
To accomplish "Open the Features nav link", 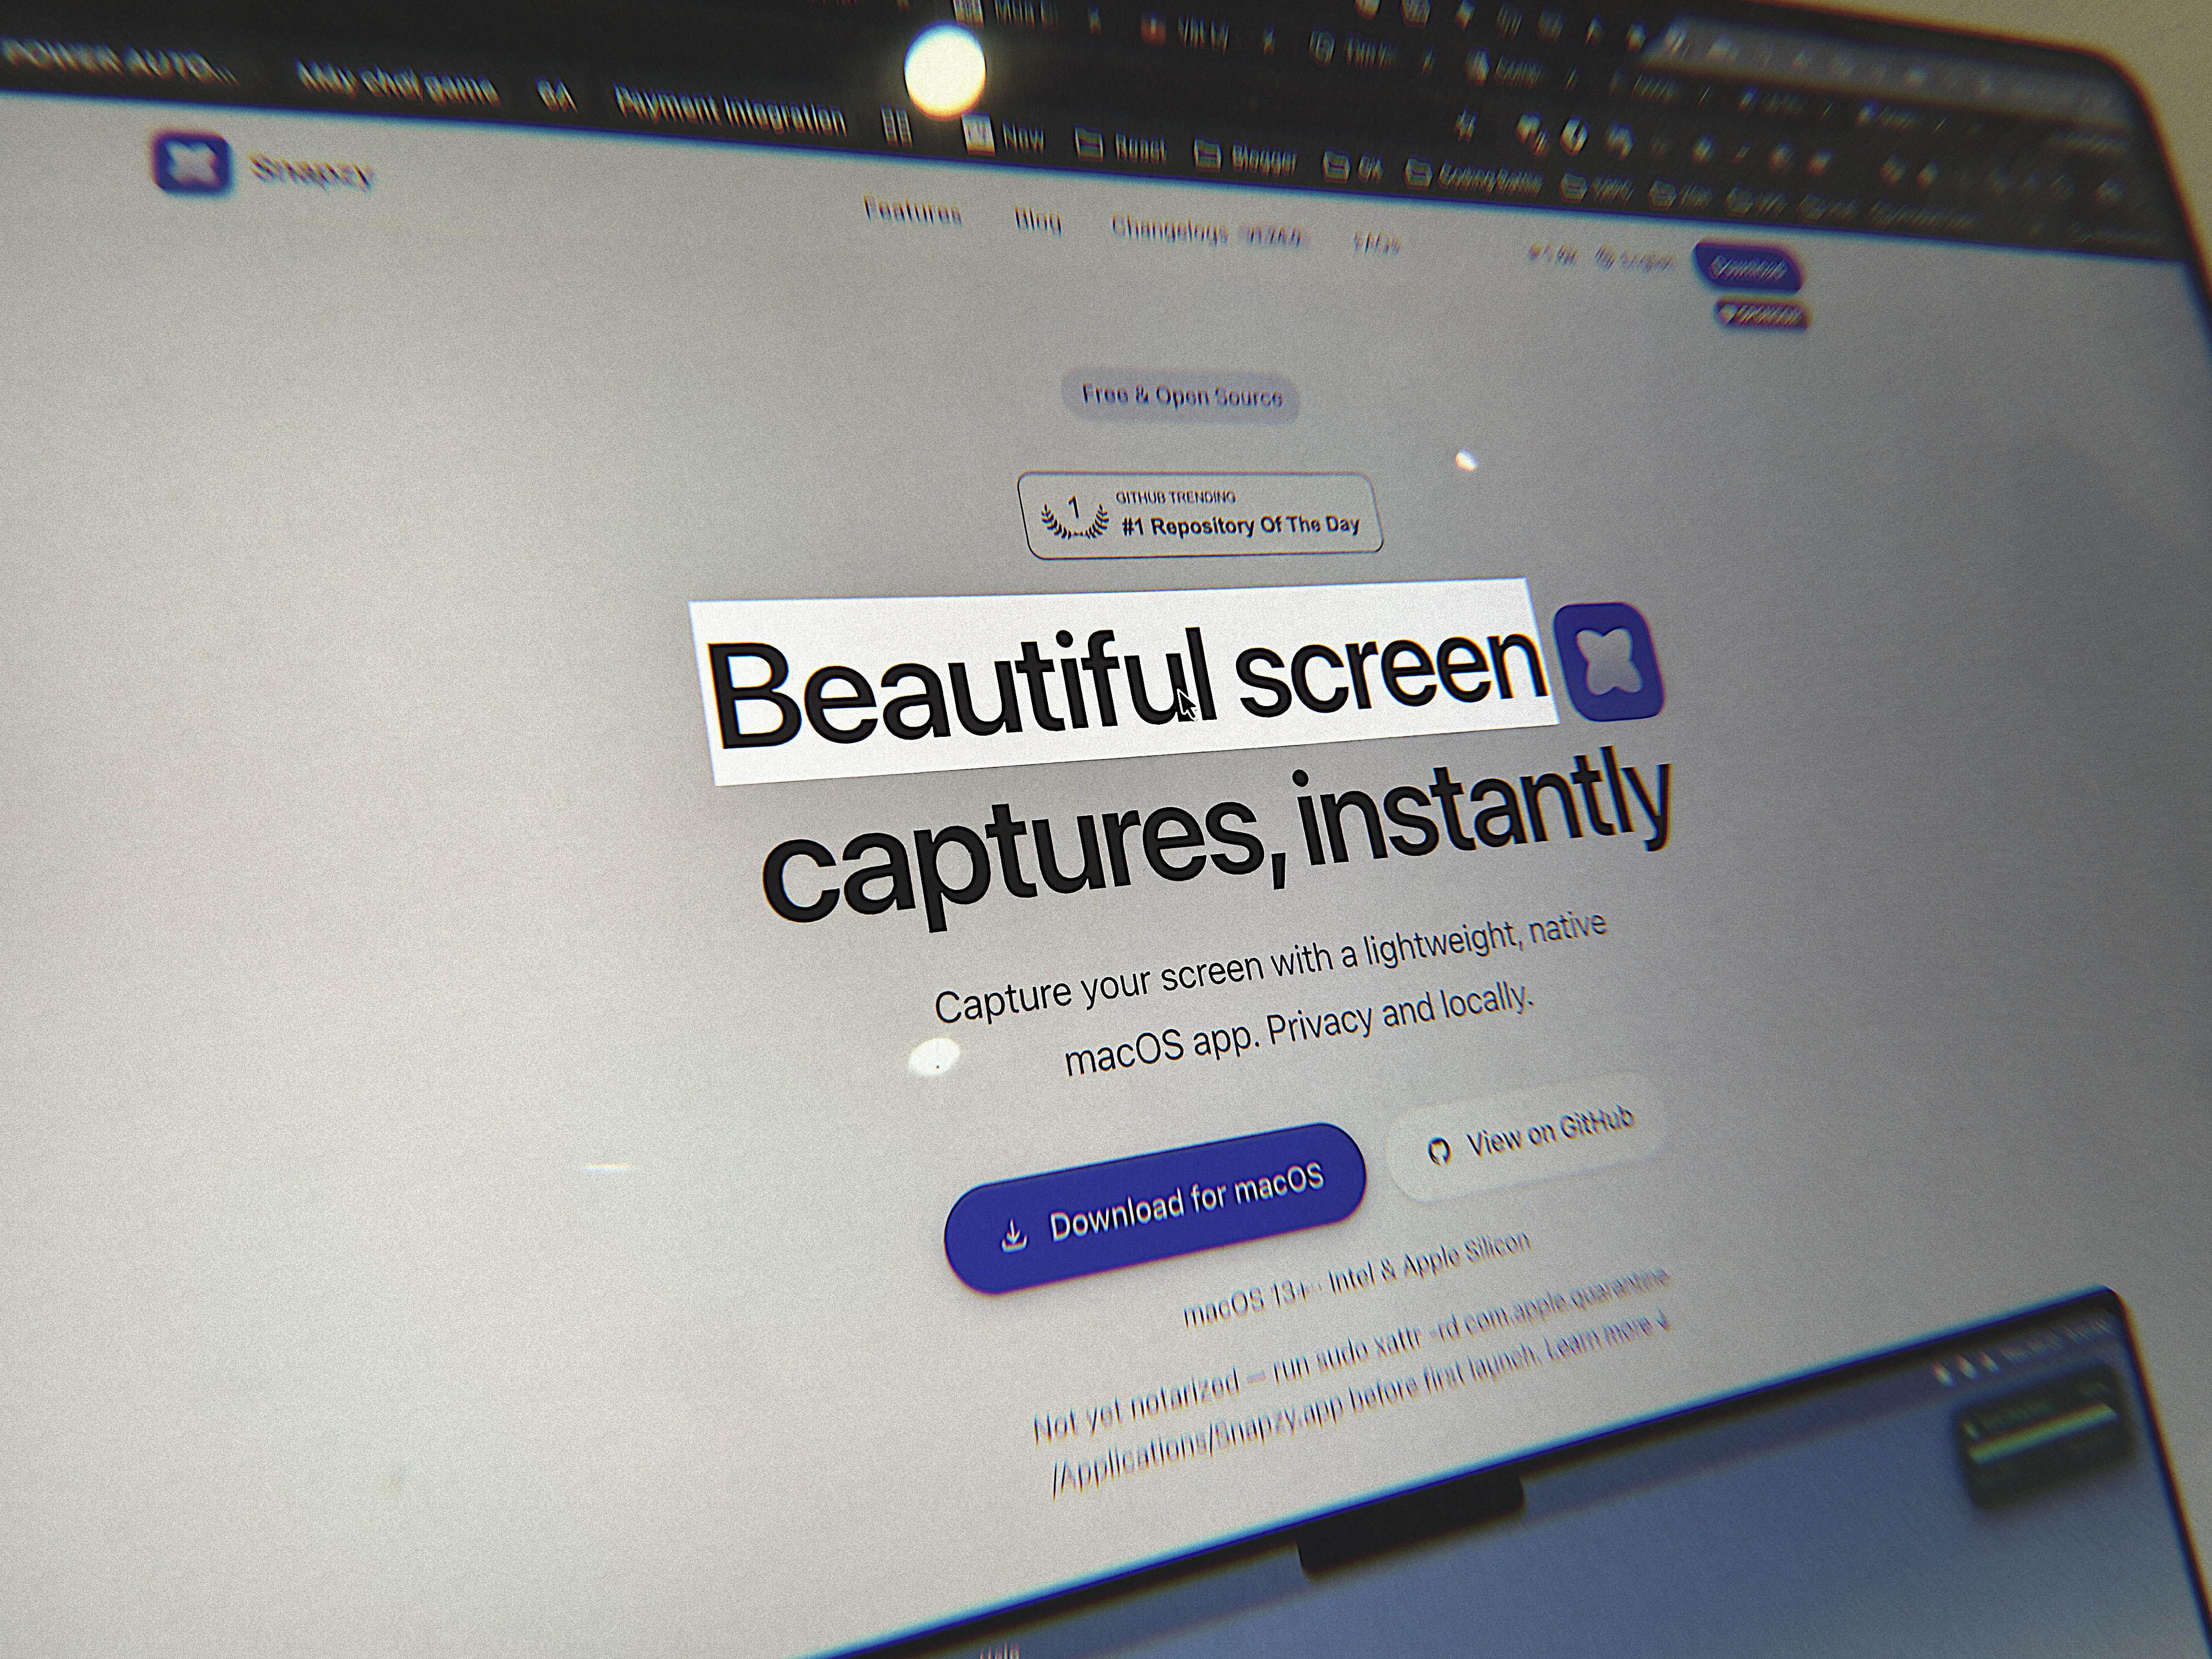I will coord(912,211).
